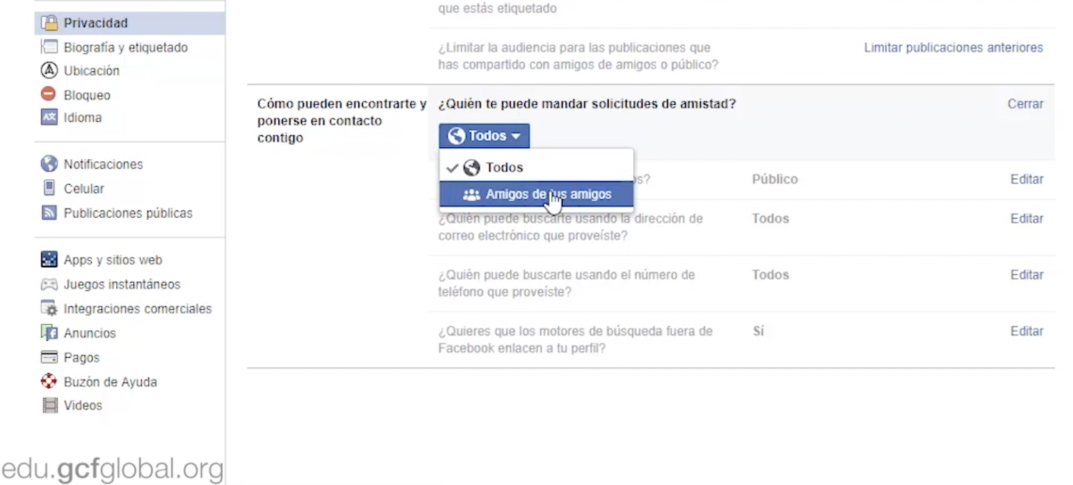Click the globe icon in Todos button
This screenshot has height=485, width=1073.
tap(456, 136)
